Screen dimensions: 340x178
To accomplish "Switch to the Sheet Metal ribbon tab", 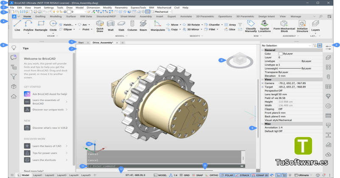I will point(128,17).
